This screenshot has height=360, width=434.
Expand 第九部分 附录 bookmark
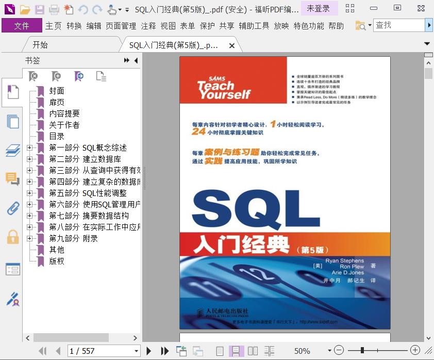pos(29,238)
